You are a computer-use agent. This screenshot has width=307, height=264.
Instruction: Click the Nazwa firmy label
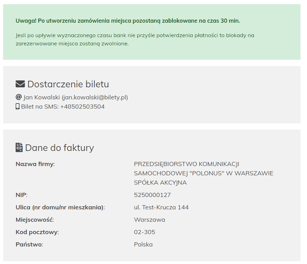[x=35, y=164]
